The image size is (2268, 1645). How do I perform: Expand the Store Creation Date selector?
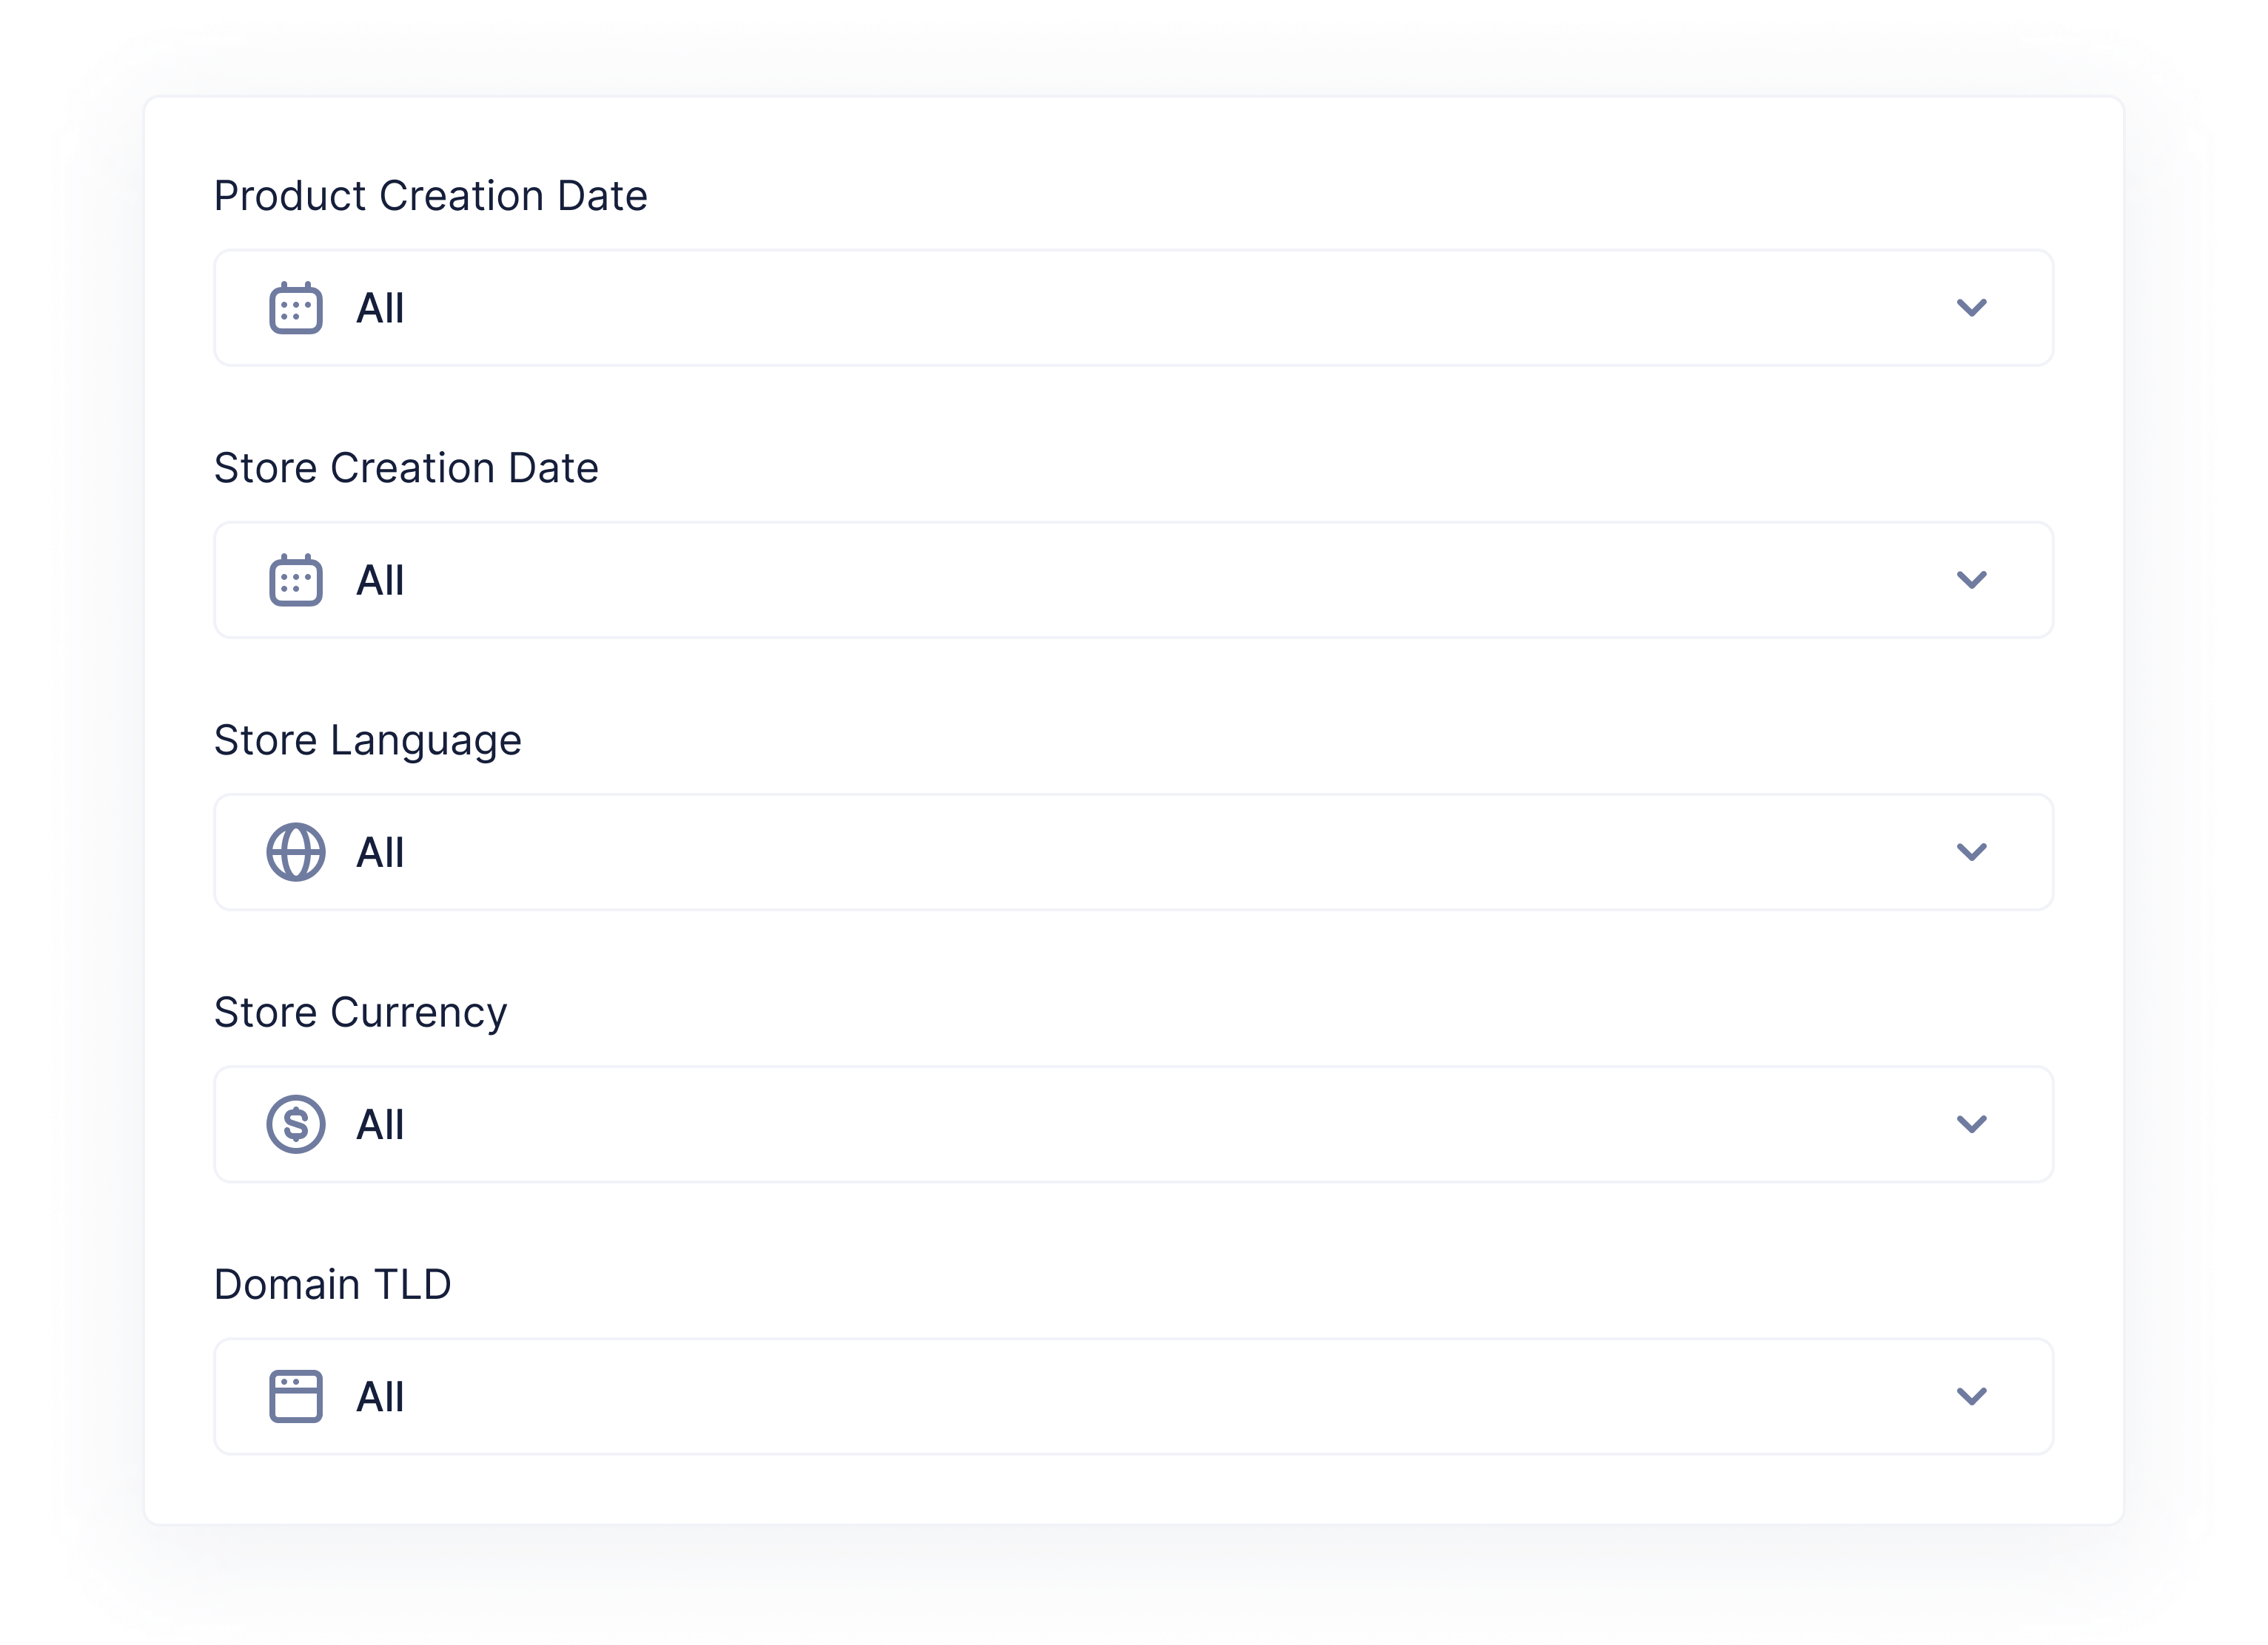[1971, 580]
